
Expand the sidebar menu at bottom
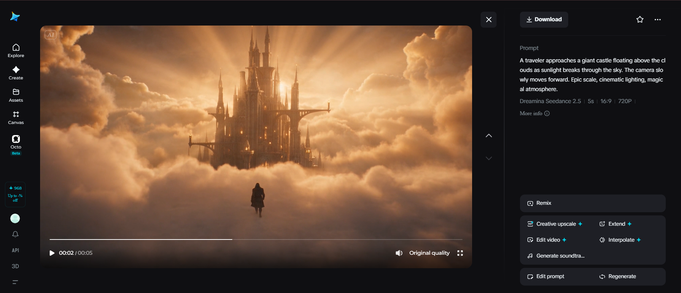[x=15, y=282]
